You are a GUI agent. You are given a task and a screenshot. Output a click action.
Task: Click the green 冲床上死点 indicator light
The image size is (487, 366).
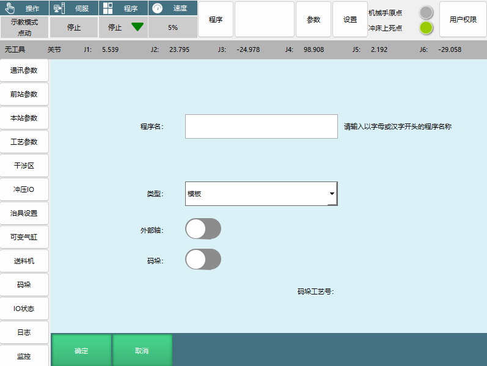pyautogui.click(x=426, y=27)
